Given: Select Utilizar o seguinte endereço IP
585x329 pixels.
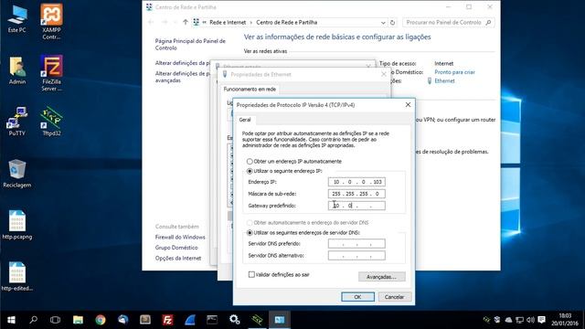Looking at the screenshot, I should pyautogui.click(x=250, y=171).
